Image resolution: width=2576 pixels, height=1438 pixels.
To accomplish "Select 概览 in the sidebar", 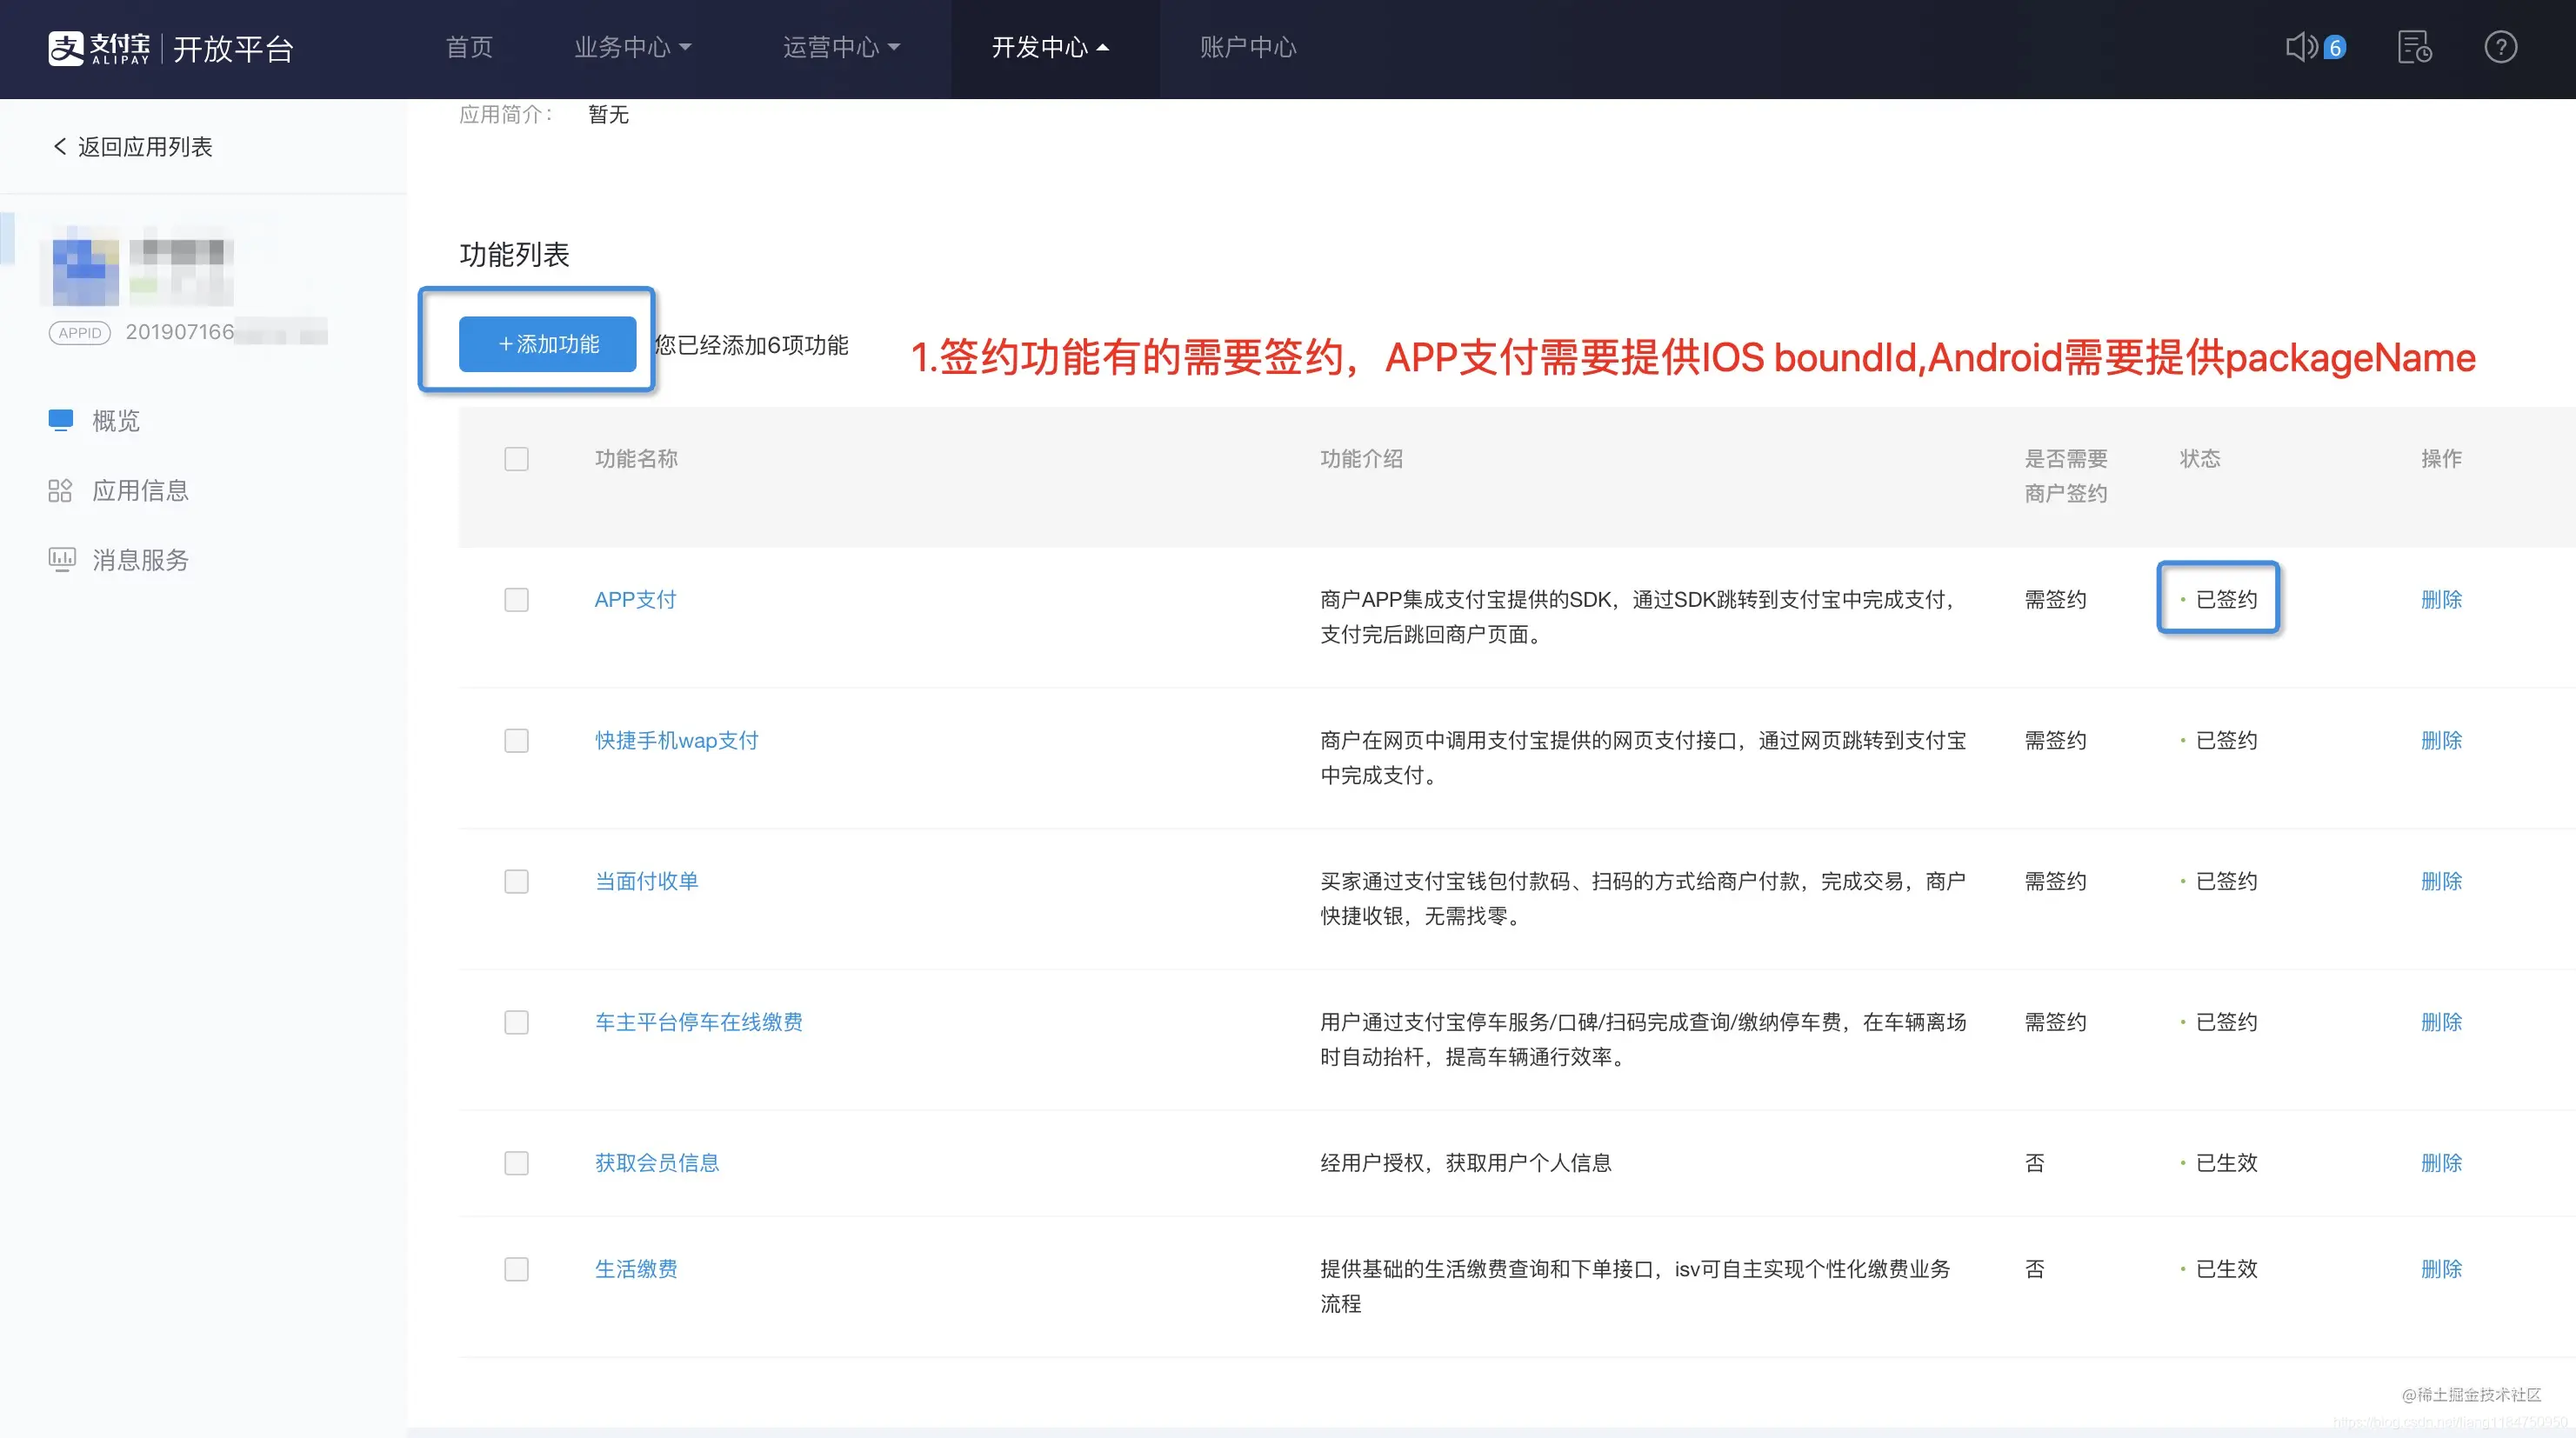I will pyautogui.click(x=116, y=421).
